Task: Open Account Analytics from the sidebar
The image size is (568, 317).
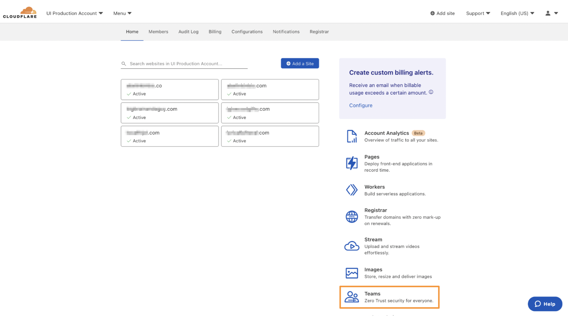Action: click(x=352, y=136)
